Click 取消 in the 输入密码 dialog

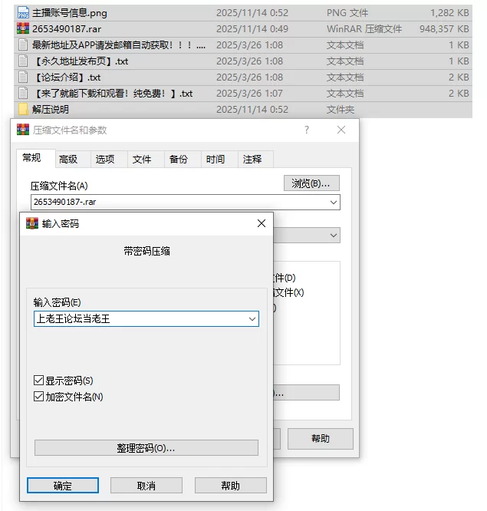(x=146, y=486)
